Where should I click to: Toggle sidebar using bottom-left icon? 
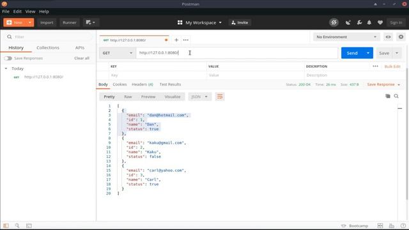(x=6, y=226)
